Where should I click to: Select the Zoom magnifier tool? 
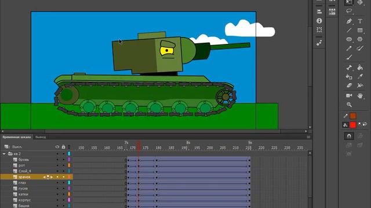coord(349,105)
